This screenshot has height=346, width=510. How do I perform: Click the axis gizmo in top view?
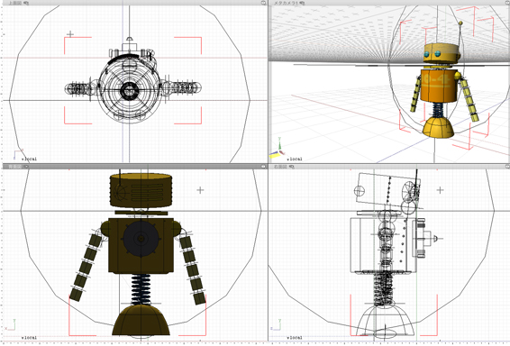[x=18, y=153]
